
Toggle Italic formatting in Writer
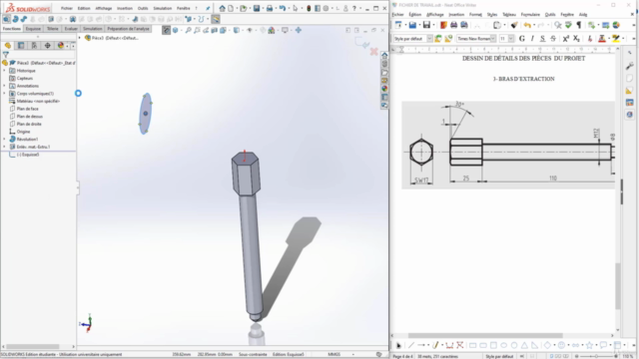coord(532,38)
